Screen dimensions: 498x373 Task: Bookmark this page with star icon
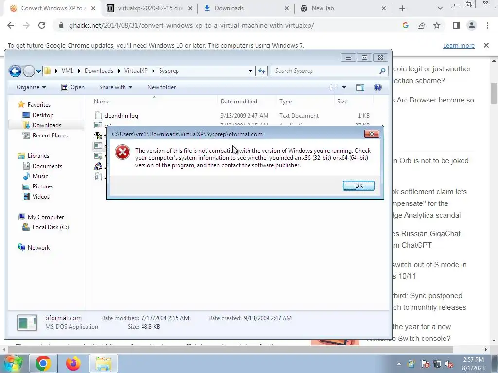pyautogui.click(x=437, y=26)
